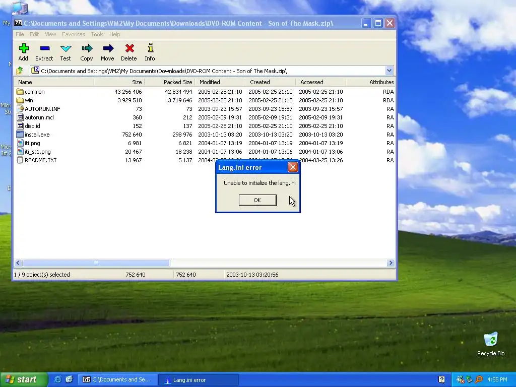Image resolution: width=516 pixels, height=387 pixels.
Task: Open the Start menu
Action: pyautogui.click(x=24, y=379)
